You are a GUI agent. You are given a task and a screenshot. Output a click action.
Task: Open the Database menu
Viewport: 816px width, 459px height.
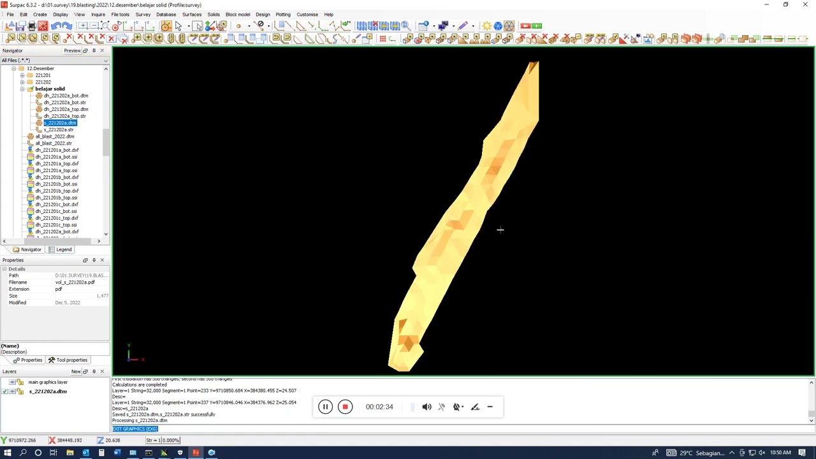(166, 15)
